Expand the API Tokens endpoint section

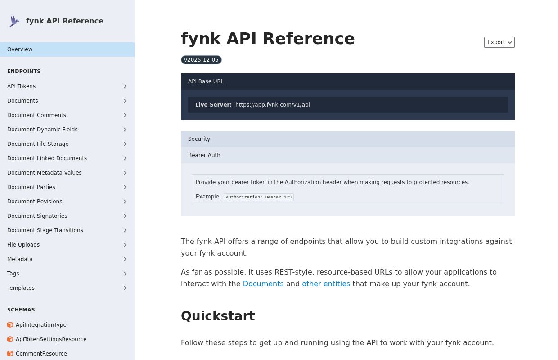(125, 86)
